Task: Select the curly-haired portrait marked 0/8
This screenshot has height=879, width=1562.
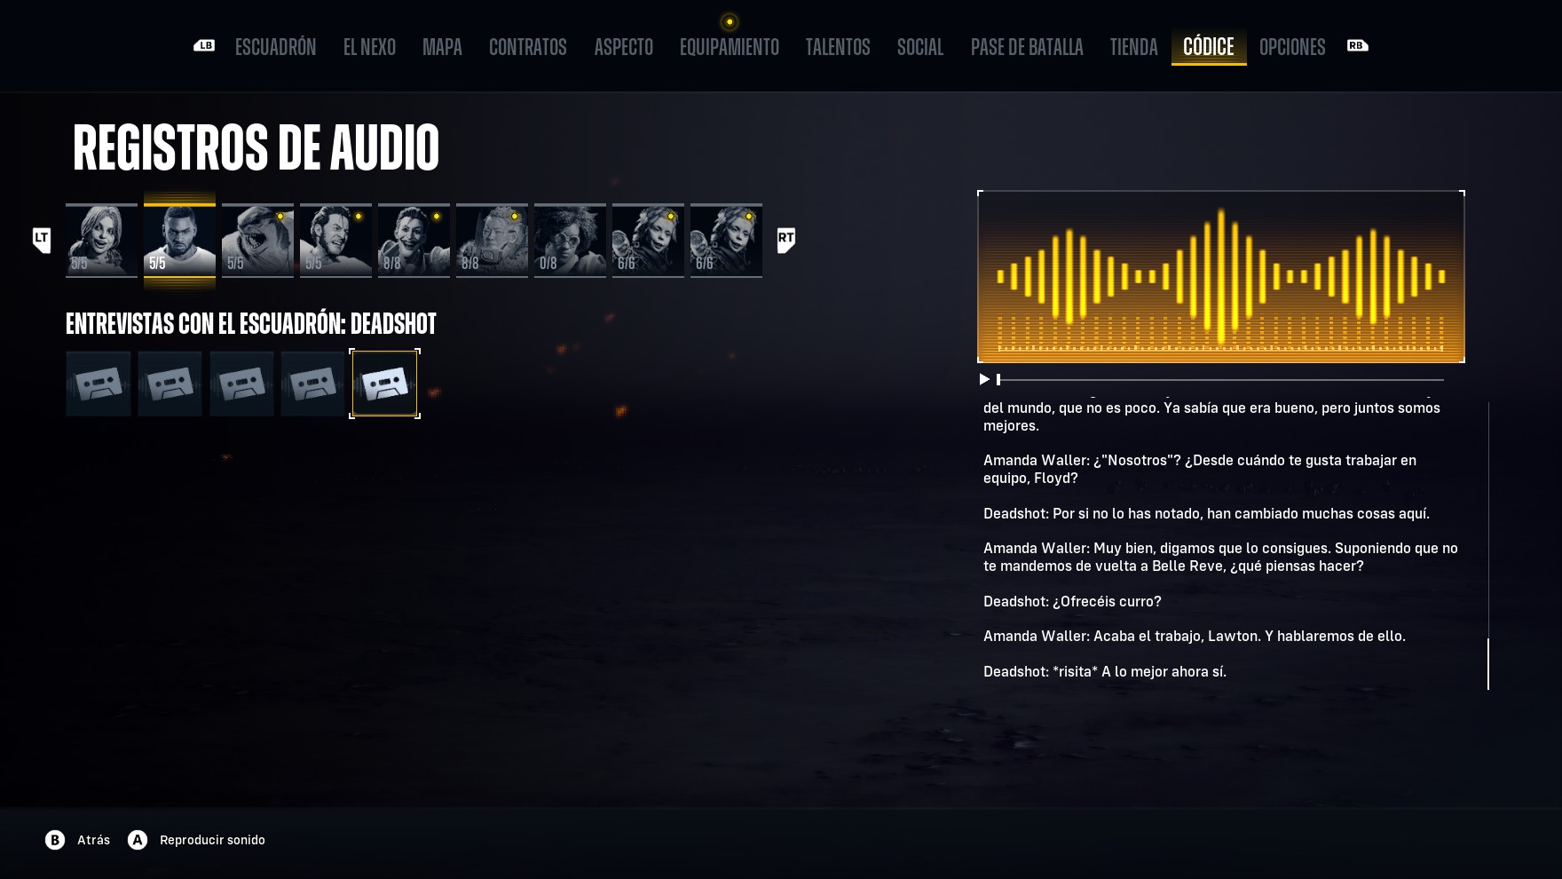Action: point(570,241)
